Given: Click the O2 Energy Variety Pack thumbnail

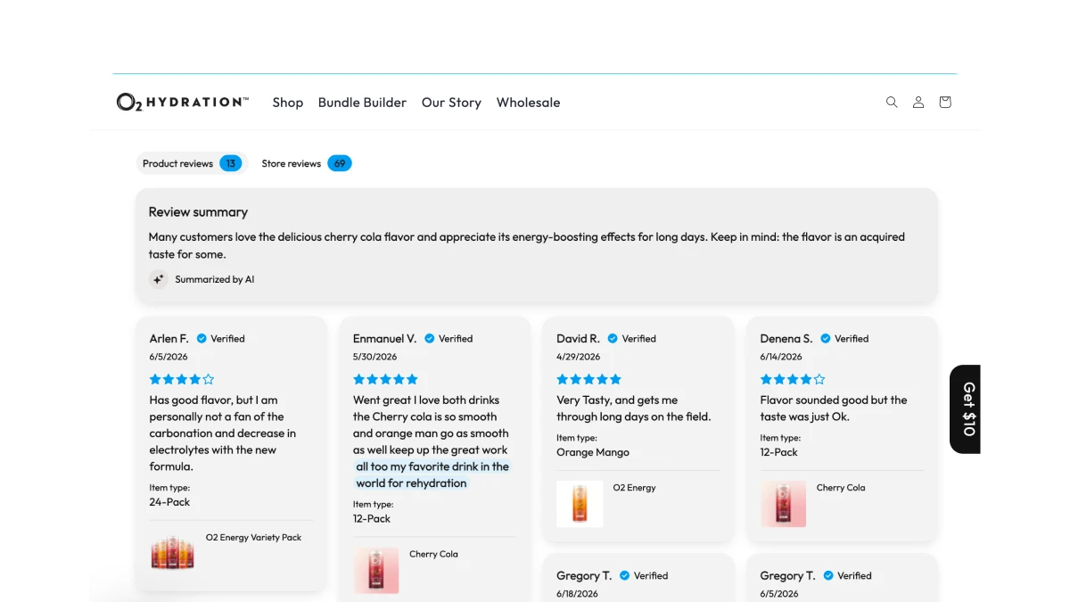Looking at the screenshot, I should click(172, 553).
